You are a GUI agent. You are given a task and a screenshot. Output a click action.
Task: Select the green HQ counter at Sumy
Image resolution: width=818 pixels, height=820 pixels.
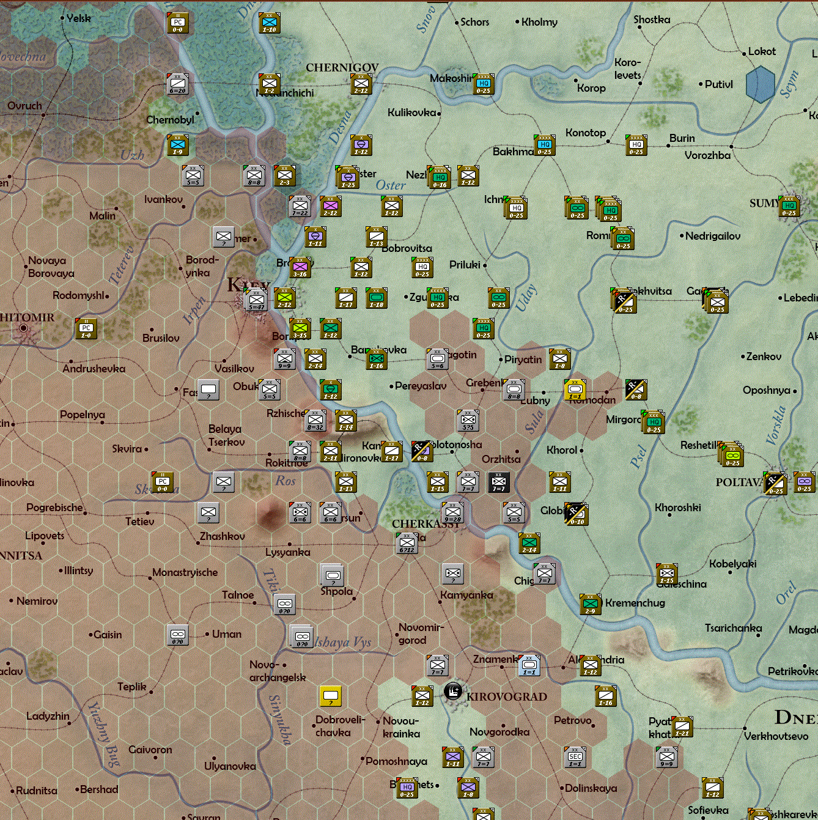(x=789, y=206)
